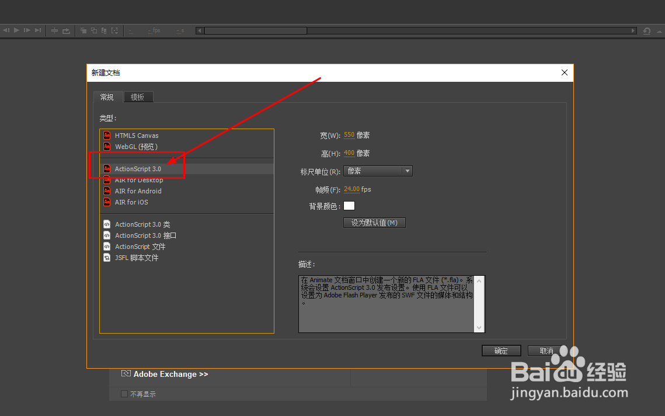Click the timeline scrollbar right arrow

coord(633,30)
